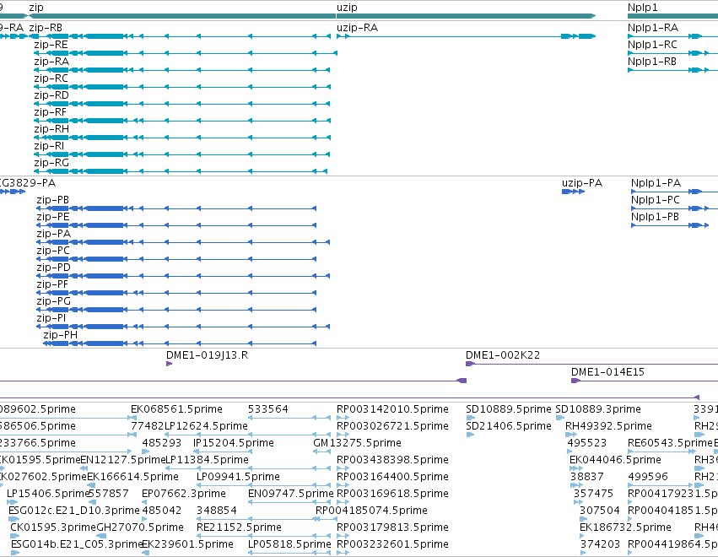Select EST RP003232601.5prime
The width and height of the screenshot is (718, 557).
click(x=392, y=544)
